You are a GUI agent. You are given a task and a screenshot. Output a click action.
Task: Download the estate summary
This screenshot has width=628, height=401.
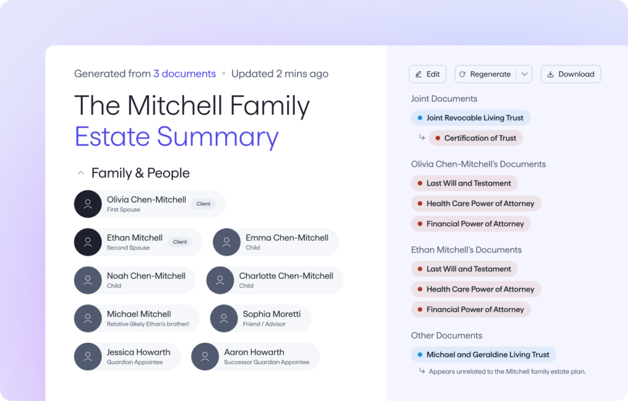tap(570, 74)
